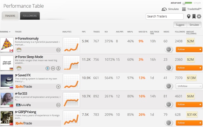203x127 pixels.
Task: Open the for333 trader profile link
Action: point(23,94)
